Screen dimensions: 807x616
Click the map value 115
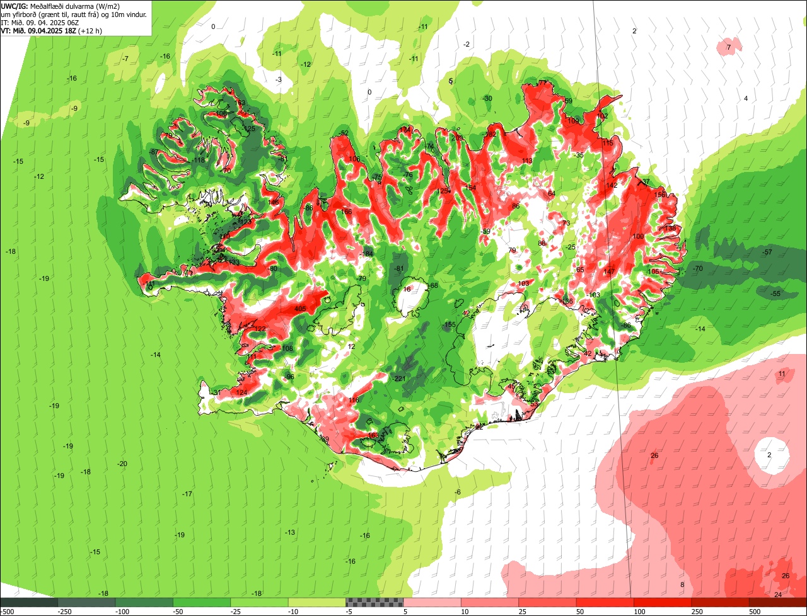point(608,143)
